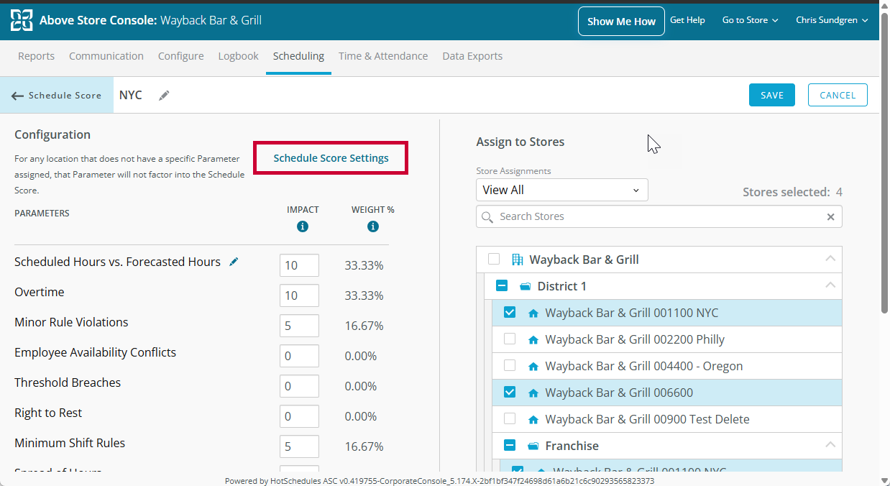890x486 pixels.
Task: Click the IMPACT info icon
Action: pos(303,226)
